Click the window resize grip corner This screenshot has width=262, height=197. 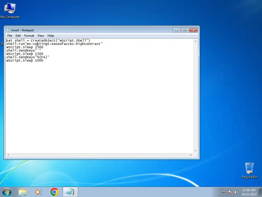click(196, 155)
